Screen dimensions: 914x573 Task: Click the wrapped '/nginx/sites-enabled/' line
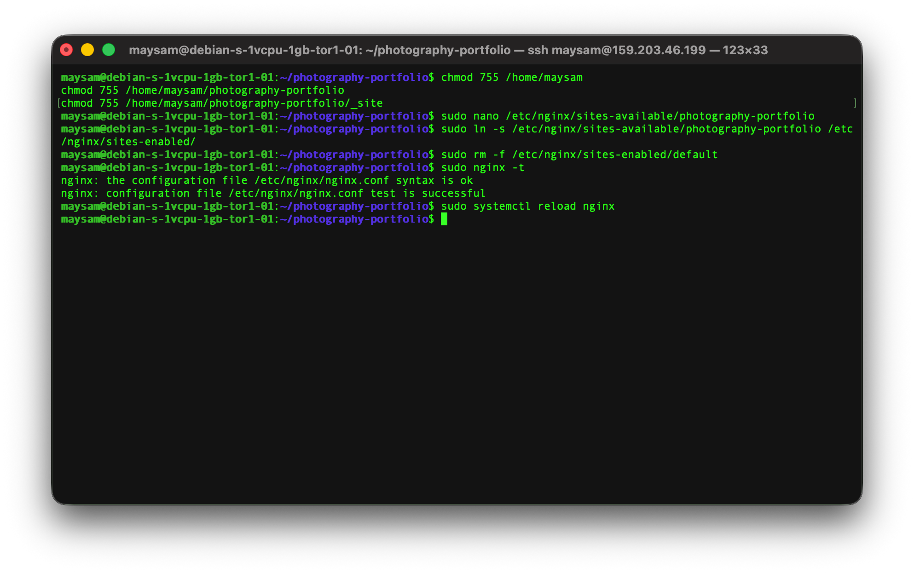128,142
